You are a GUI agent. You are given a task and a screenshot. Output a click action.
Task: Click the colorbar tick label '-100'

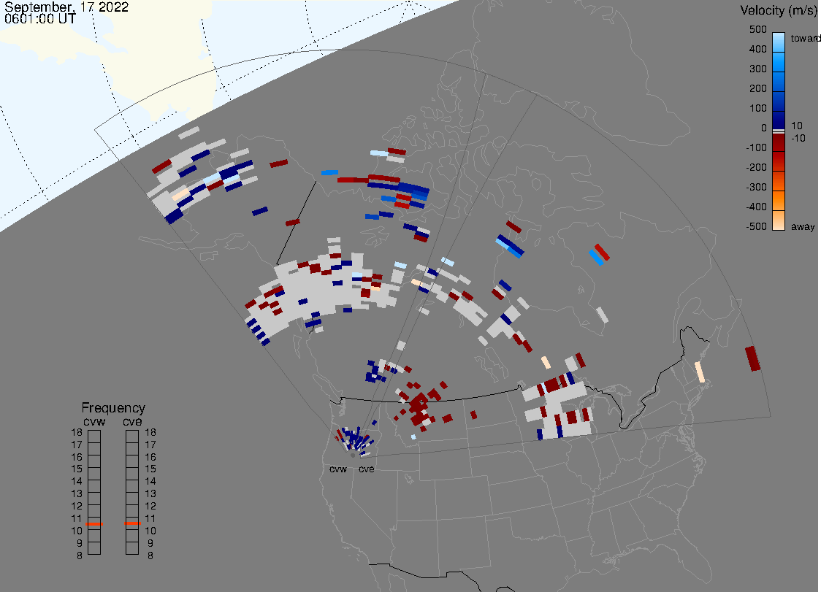[x=756, y=147]
